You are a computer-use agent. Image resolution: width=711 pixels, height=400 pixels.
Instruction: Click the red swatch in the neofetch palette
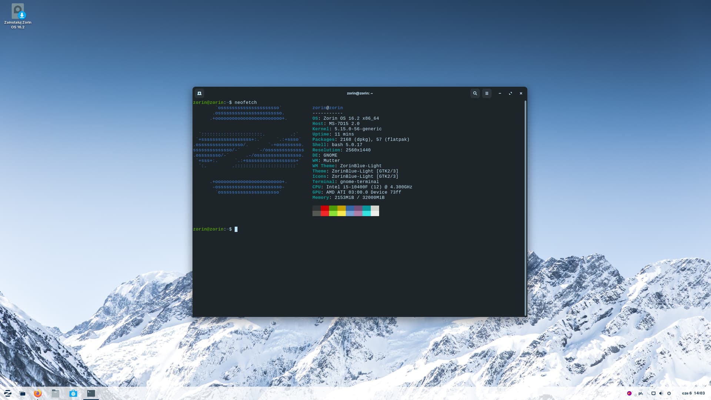click(324, 211)
